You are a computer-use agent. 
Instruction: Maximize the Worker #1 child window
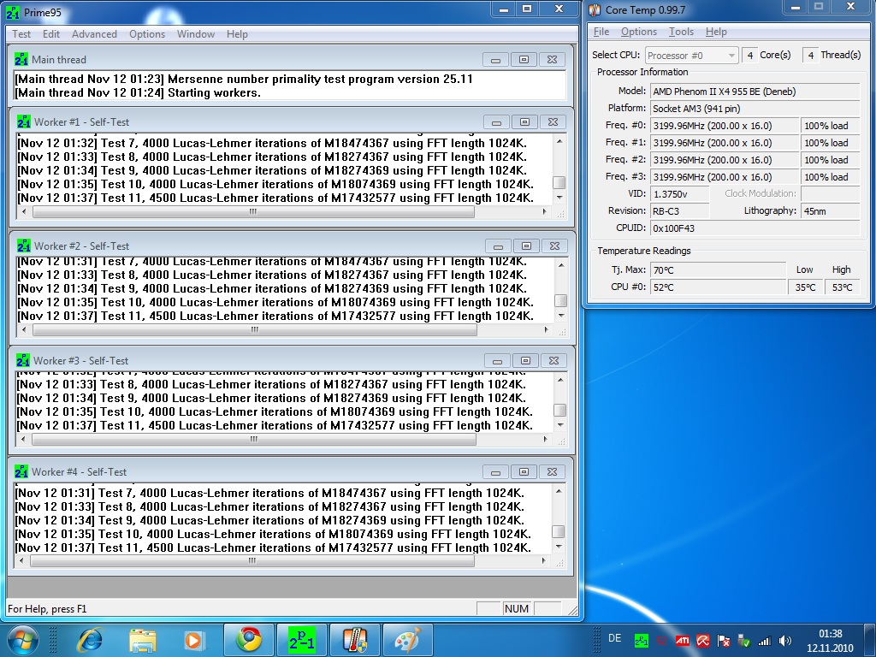click(x=524, y=122)
